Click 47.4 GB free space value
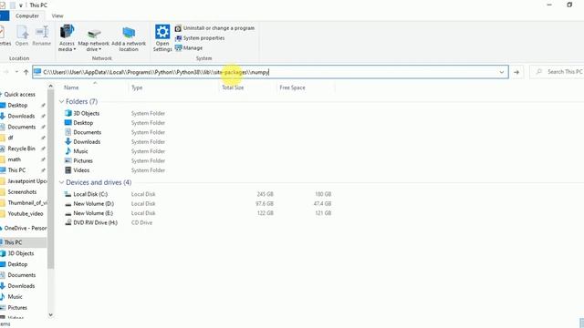This screenshot has width=584, height=328. (x=322, y=204)
